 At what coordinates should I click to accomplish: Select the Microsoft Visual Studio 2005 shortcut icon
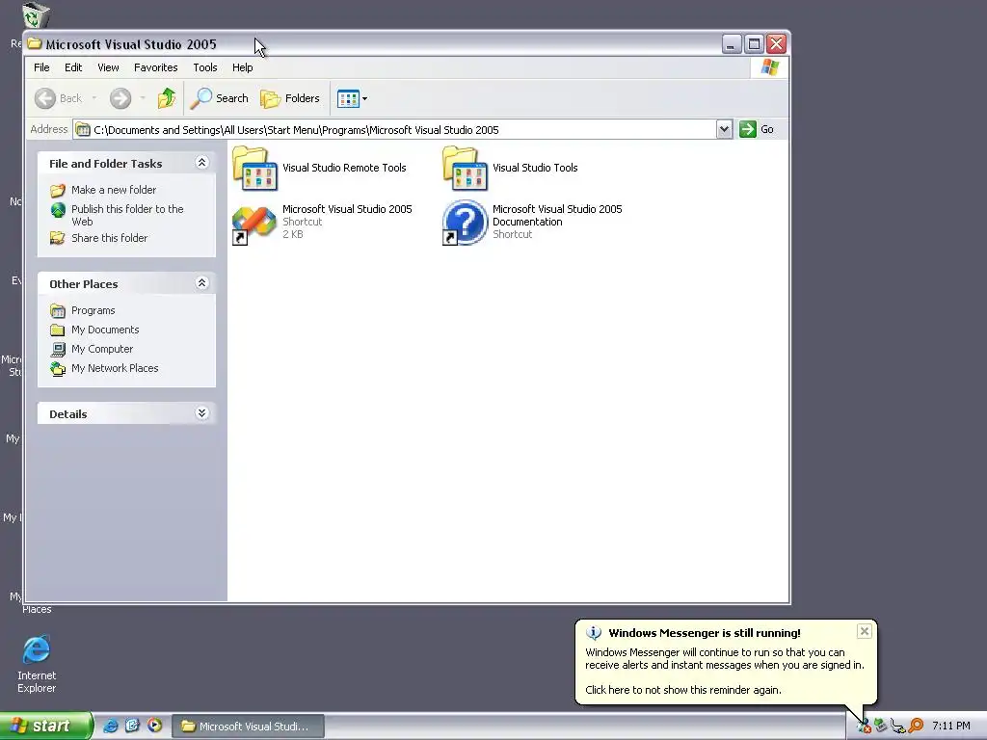pyautogui.click(x=254, y=224)
